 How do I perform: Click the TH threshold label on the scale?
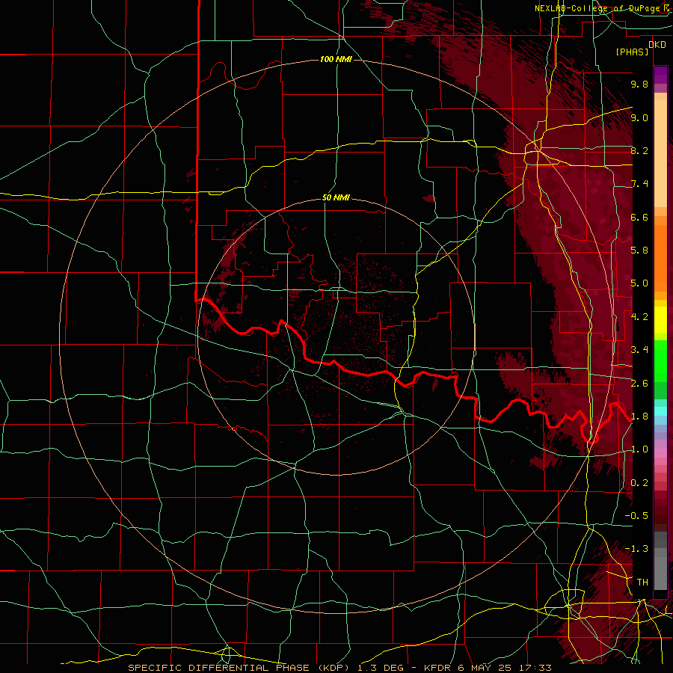click(642, 583)
